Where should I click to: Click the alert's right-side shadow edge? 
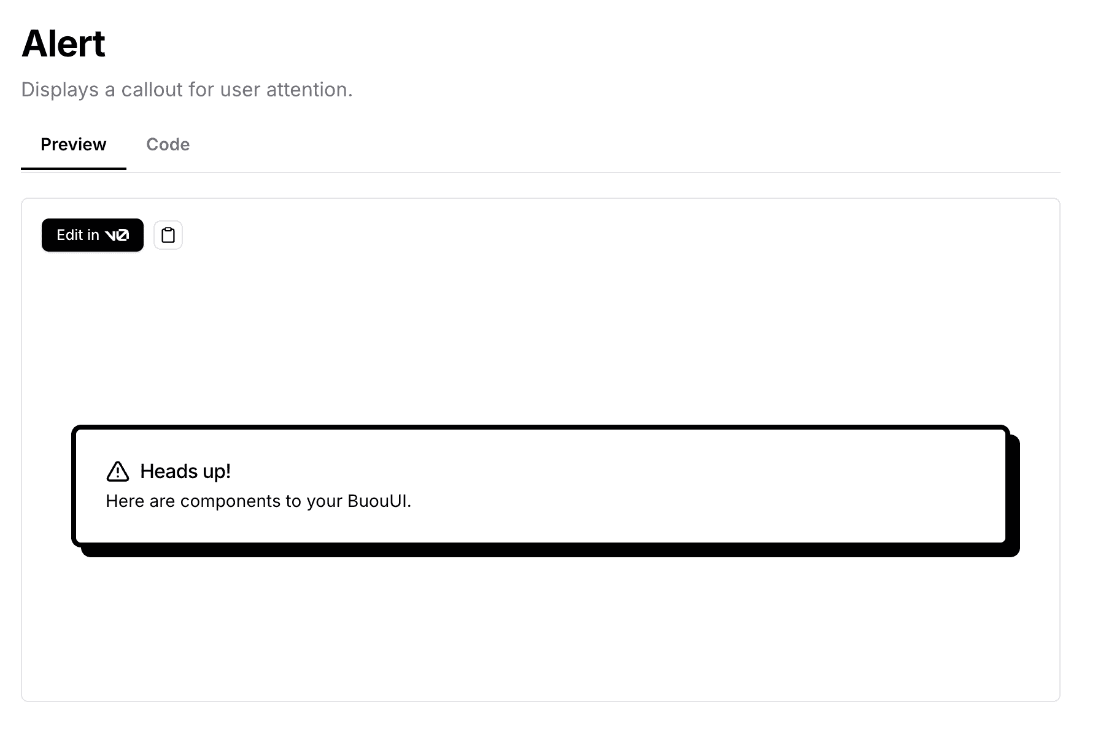tap(1015, 491)
